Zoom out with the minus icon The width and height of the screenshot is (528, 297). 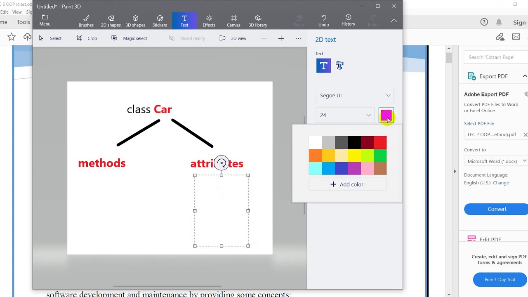point(264,38)
